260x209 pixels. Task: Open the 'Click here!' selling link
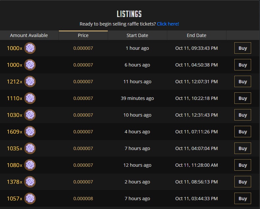(x=168, y=24)
